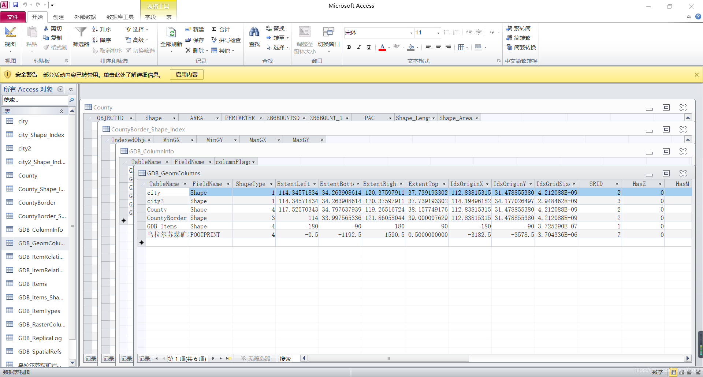This screenshot has height=377, width=703.
Task: Create a new record with 新建
Action: 194,29
